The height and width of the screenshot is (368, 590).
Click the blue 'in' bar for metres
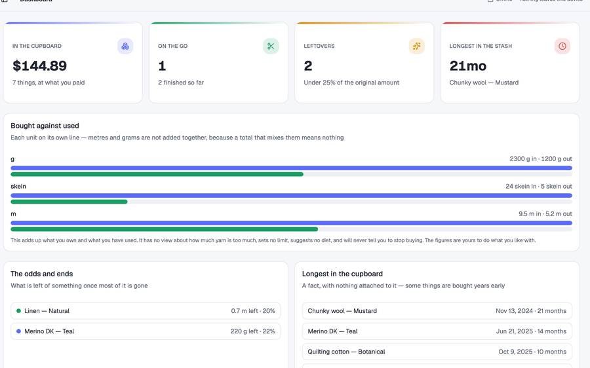[x=291, y=223]
